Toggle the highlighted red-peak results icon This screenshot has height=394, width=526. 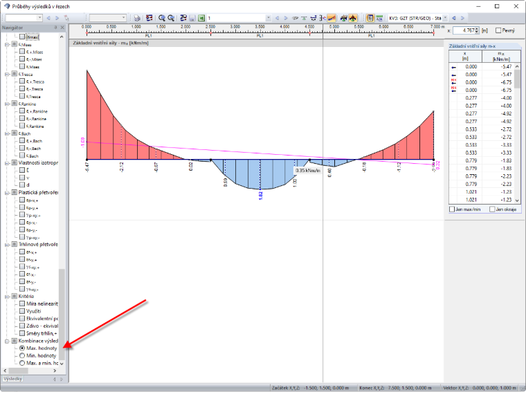coord(352,18)
